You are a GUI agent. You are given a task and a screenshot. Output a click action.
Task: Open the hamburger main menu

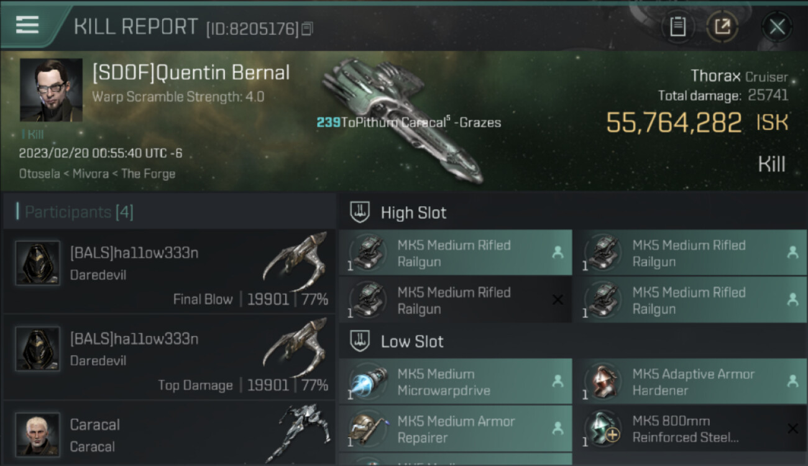[27, 25]
